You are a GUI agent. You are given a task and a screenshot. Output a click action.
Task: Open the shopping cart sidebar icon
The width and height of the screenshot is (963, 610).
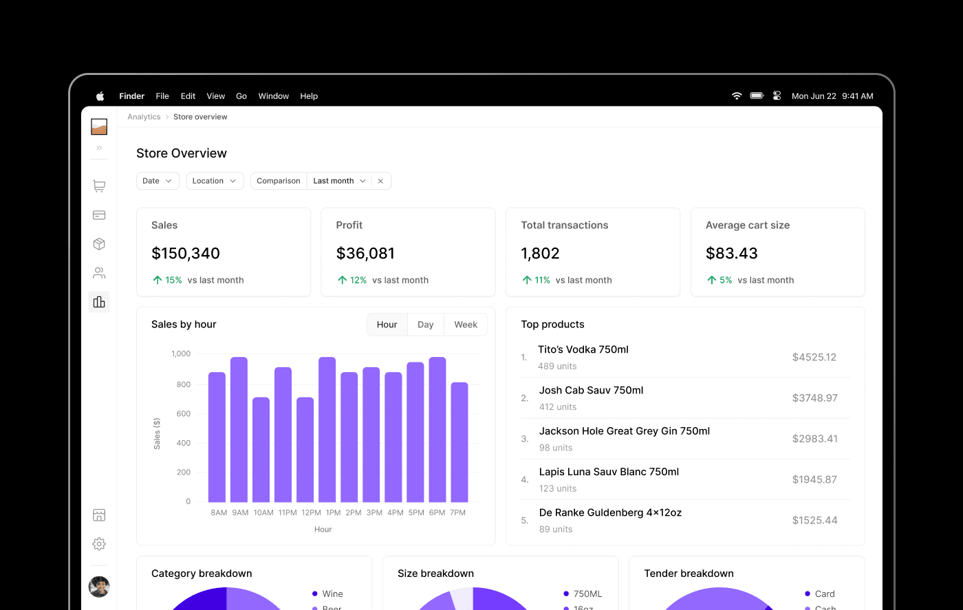click(99, 186)
